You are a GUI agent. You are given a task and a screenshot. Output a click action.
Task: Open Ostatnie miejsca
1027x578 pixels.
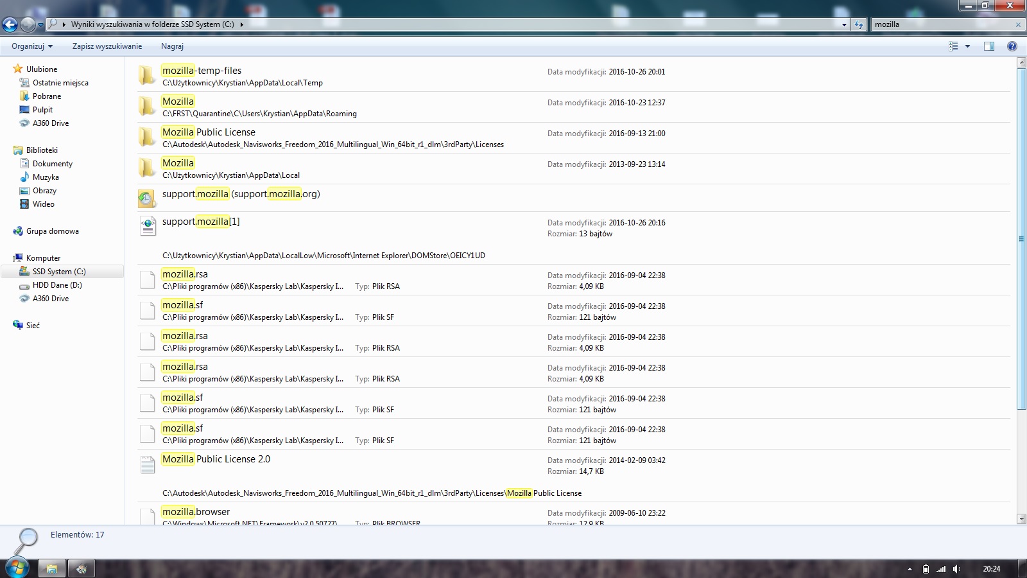pos(60,83)
